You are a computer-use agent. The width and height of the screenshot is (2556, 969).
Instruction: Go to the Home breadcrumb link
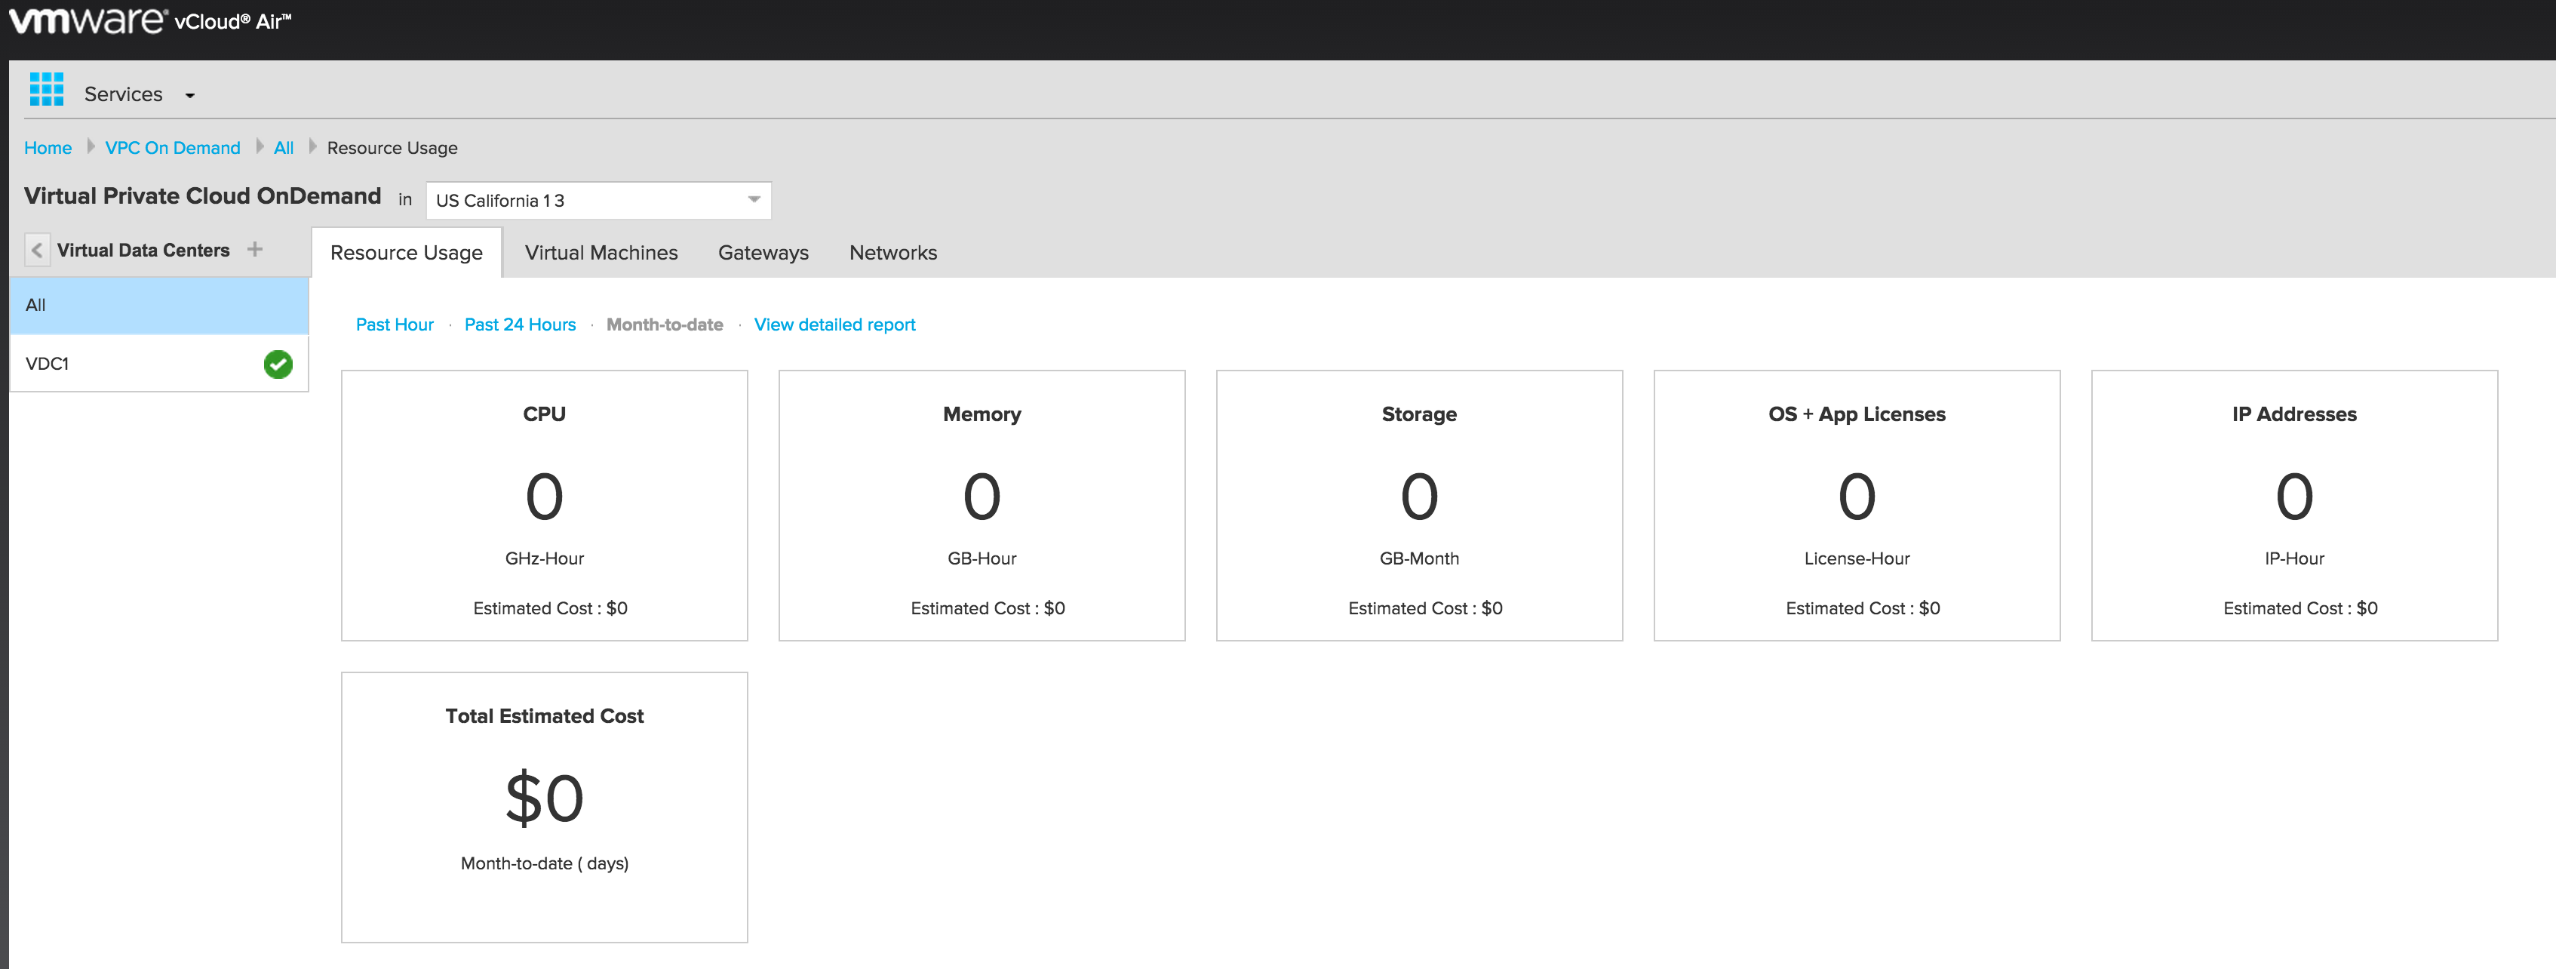[48, 148]
